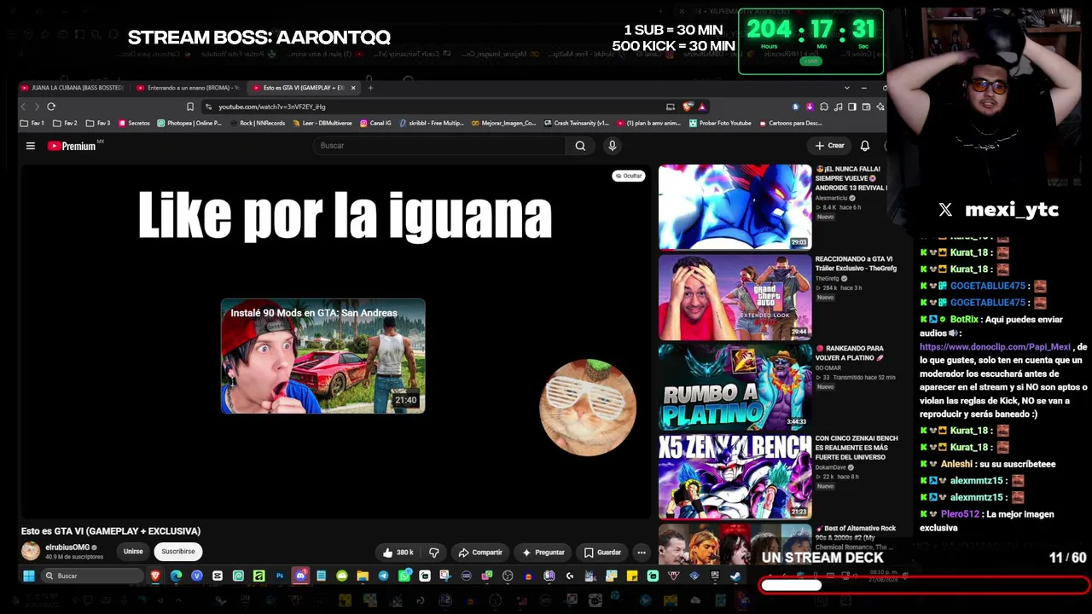Open the skribbl bookmark
1092x614 pixels.
point(432,124)
